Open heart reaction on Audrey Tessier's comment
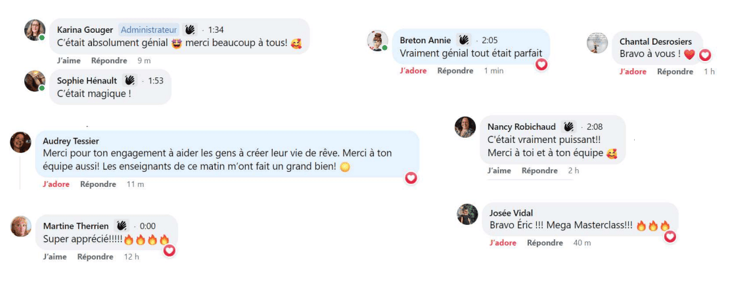 411,178
